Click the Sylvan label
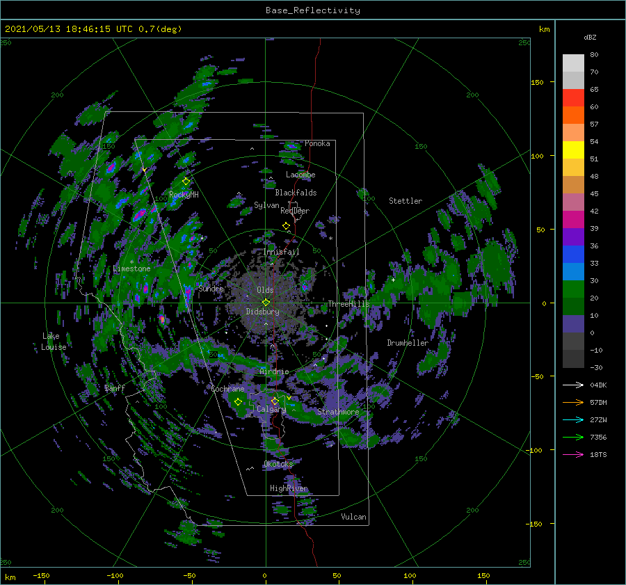Screen dimensions: 626x585 pos(266,205)
